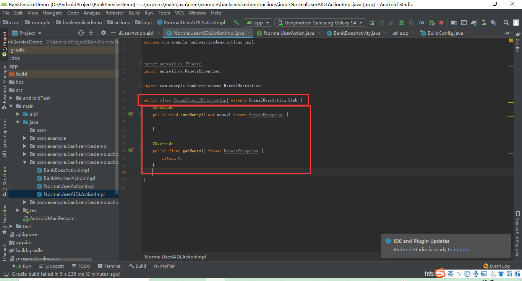Image resolution: width=522 pixels, height=281 pixels.
Task: Open the Project view type dropdown
Action: 27,33
